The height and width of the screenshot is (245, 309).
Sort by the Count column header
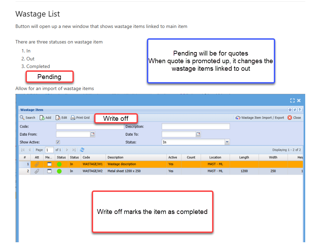191,157
